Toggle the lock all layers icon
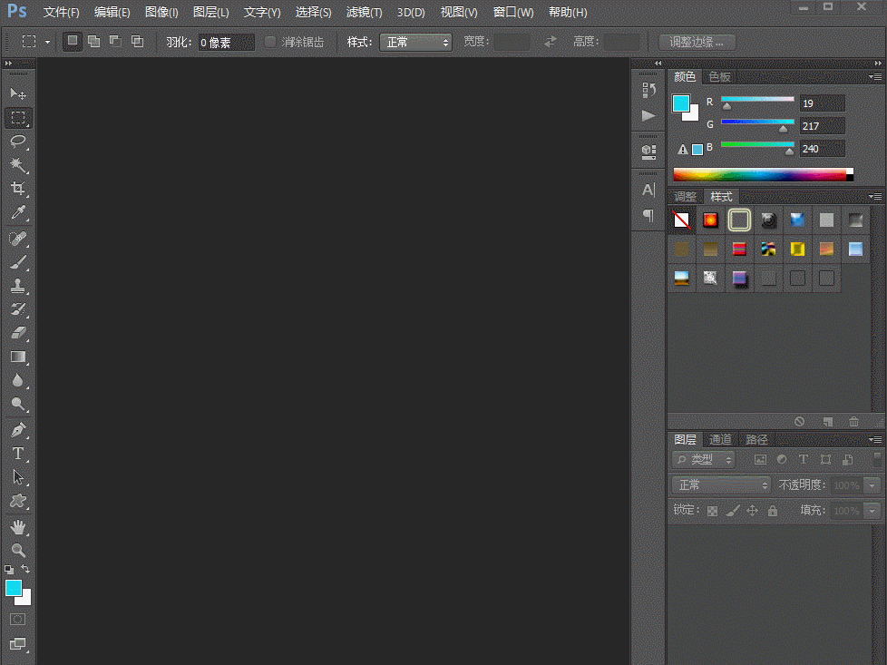This screenshot has height=665, width=887. tap(773, 511)
